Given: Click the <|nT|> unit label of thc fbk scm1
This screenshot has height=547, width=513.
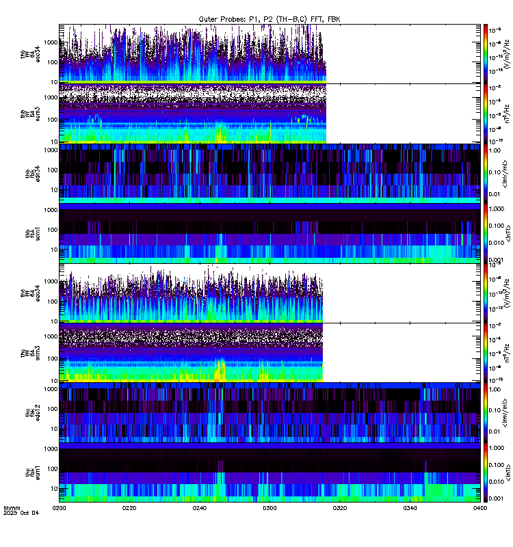Looking at the screenshot, I should (x=508, y=472).
